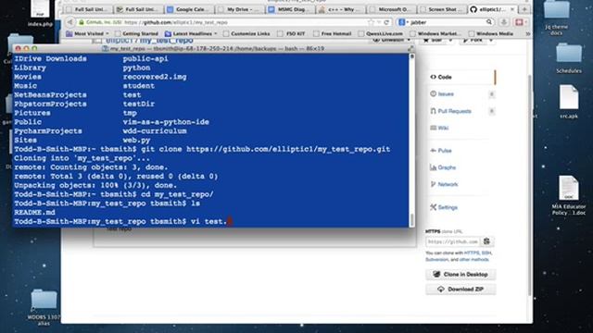
Task: Open the Schedules desktop folder
Action: point(569,58)
